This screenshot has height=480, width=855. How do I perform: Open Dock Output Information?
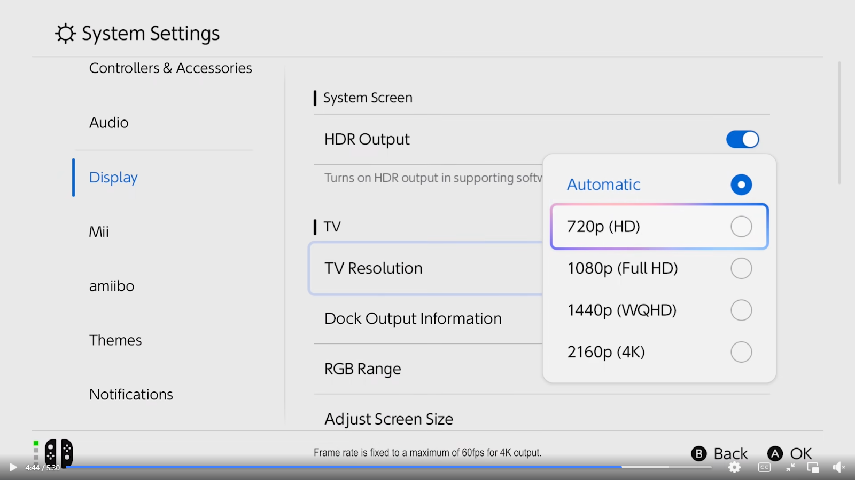(x=413, y=318)
